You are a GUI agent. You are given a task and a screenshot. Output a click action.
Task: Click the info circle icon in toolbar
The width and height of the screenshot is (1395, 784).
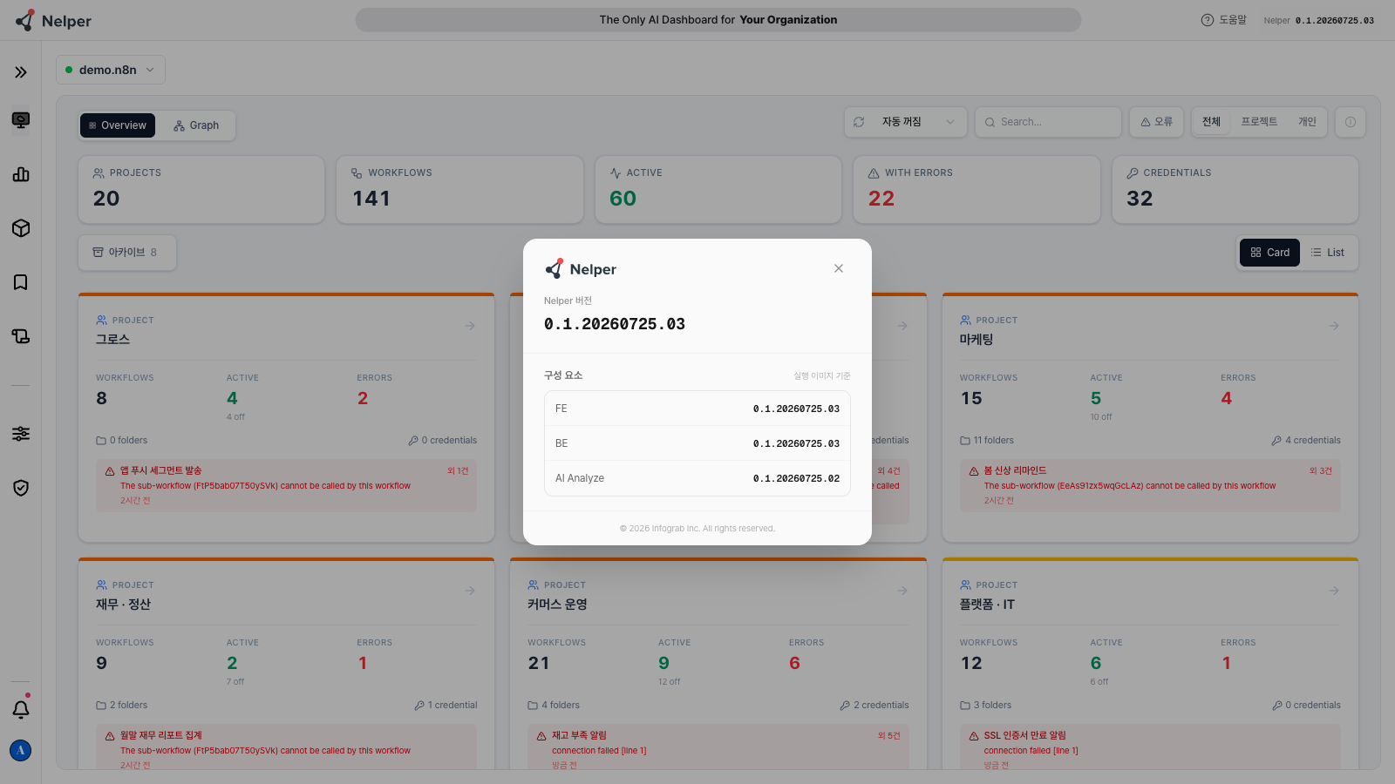[1351, 122]
